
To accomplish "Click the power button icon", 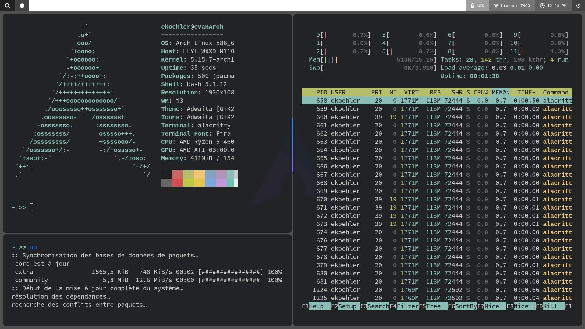I will pyautogui.click(x=578, y=5).
